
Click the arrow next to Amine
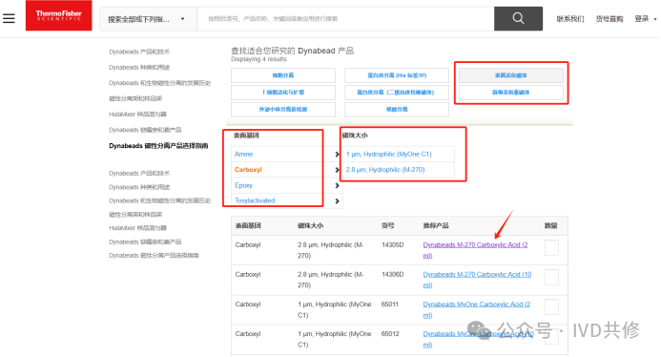pos(337,154)
